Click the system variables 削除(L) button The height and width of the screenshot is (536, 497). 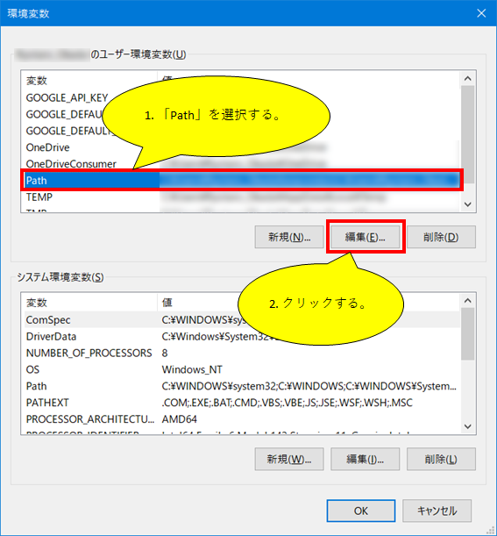(x=441, y=459)
